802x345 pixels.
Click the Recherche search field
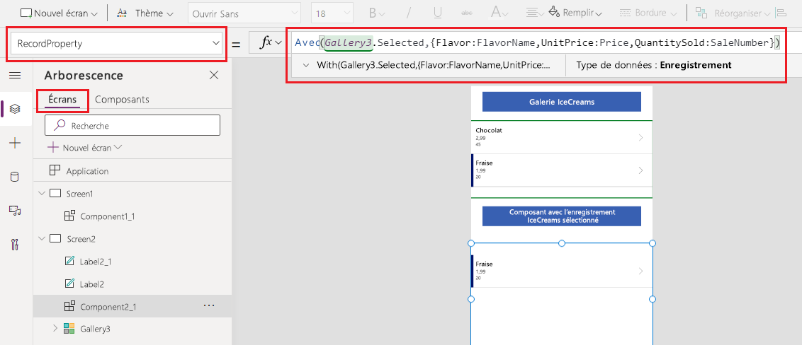tap(132, 125)
